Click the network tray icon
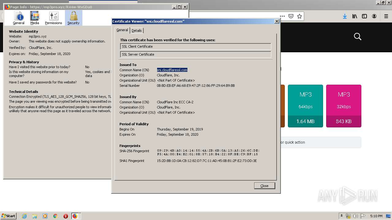The width and height of the screenshot is (392, 220). [348, 216]
